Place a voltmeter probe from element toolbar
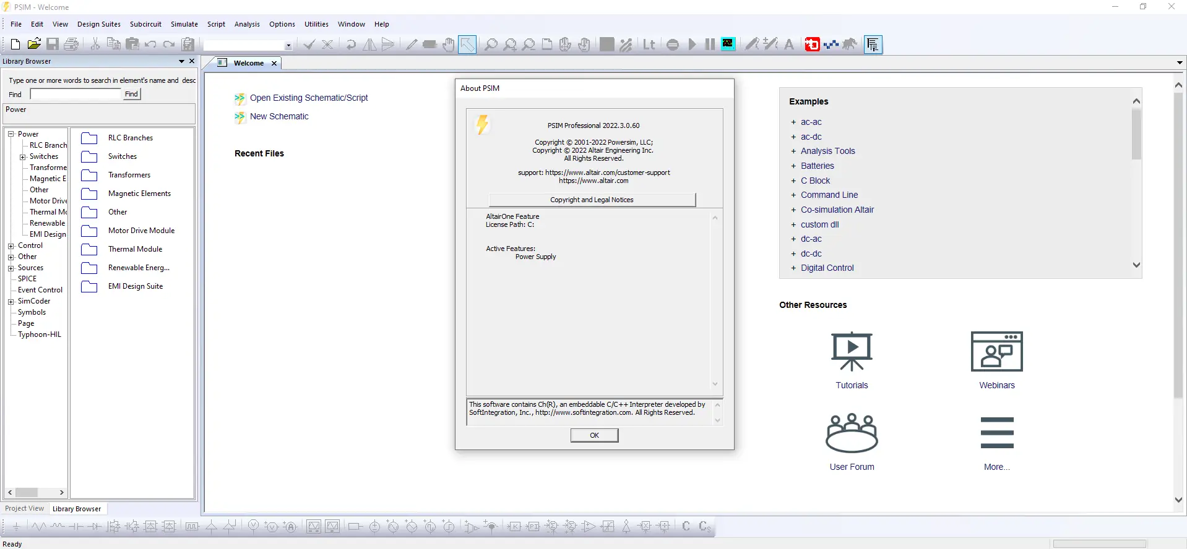This screenshot has height=549, width=1187. pyautogui.click(x=253, y=527)
